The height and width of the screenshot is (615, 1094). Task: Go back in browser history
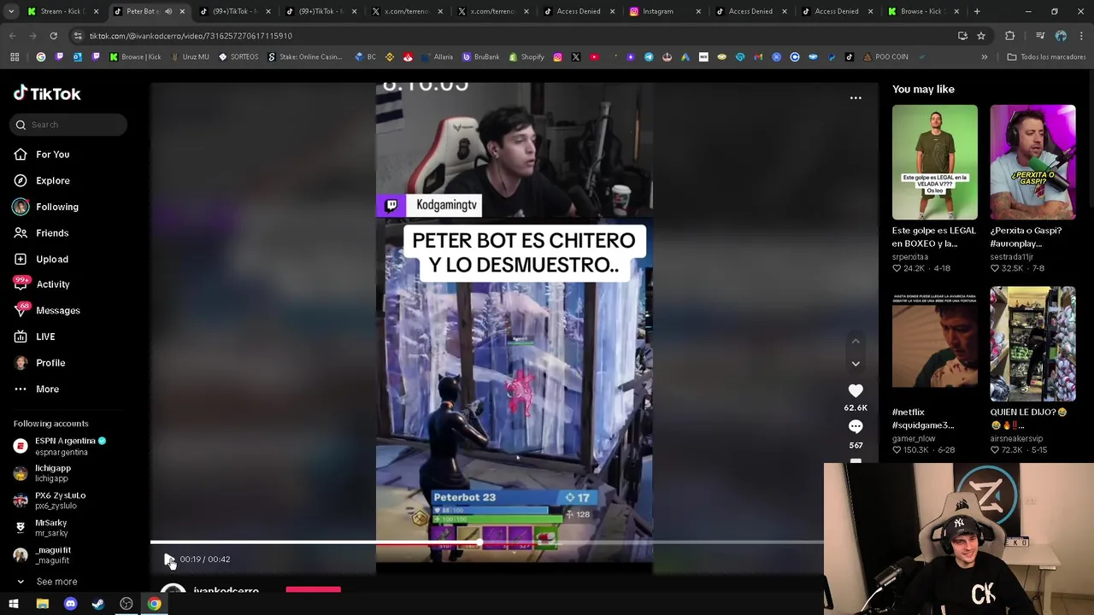tap(13, 36)
